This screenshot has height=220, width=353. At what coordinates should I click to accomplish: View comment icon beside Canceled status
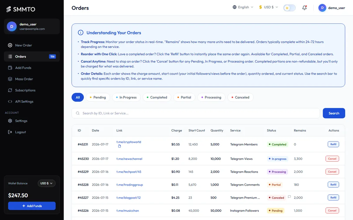(289, 197)
